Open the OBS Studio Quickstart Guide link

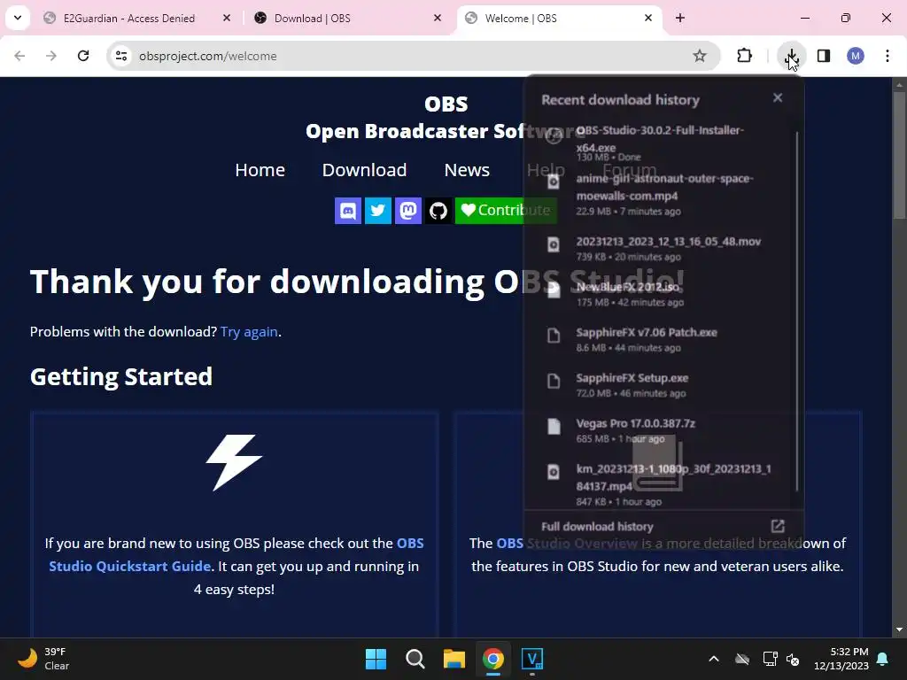pyautogui.click(x=236, y=554)
